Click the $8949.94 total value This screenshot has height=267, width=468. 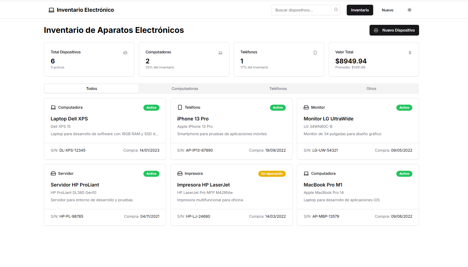point(351,61)
